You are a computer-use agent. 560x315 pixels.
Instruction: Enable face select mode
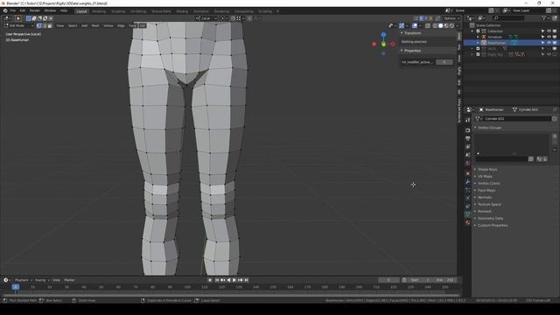(50, 25)
